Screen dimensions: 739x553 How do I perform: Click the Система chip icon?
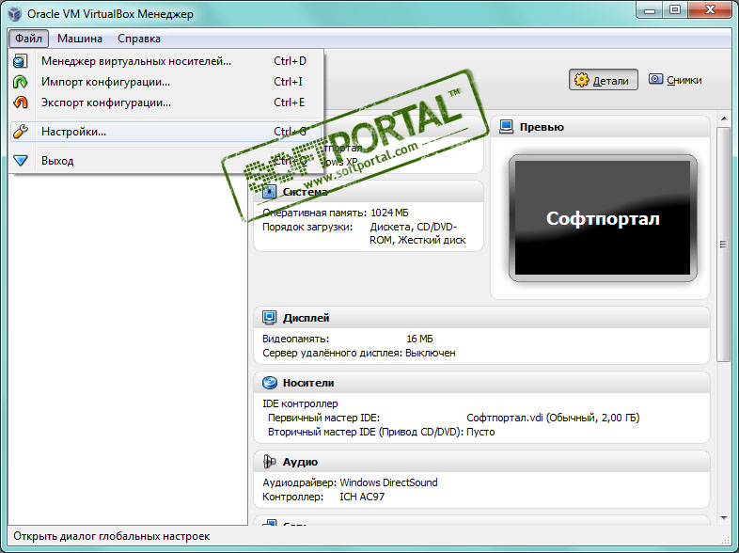pyautogui.click(x=269, y=192)
